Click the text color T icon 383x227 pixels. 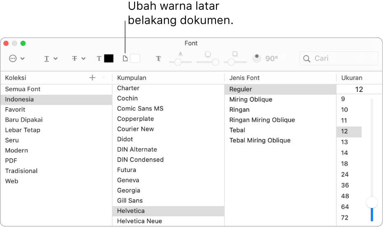(99, 59)
